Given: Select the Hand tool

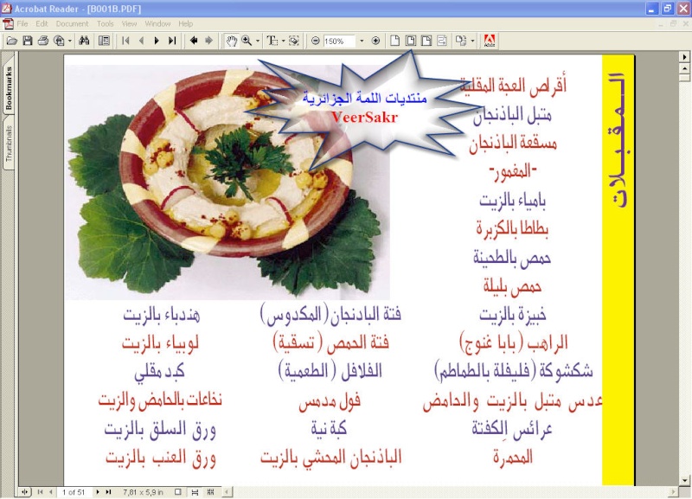Looking at the screenshot, I should (231, 41).
